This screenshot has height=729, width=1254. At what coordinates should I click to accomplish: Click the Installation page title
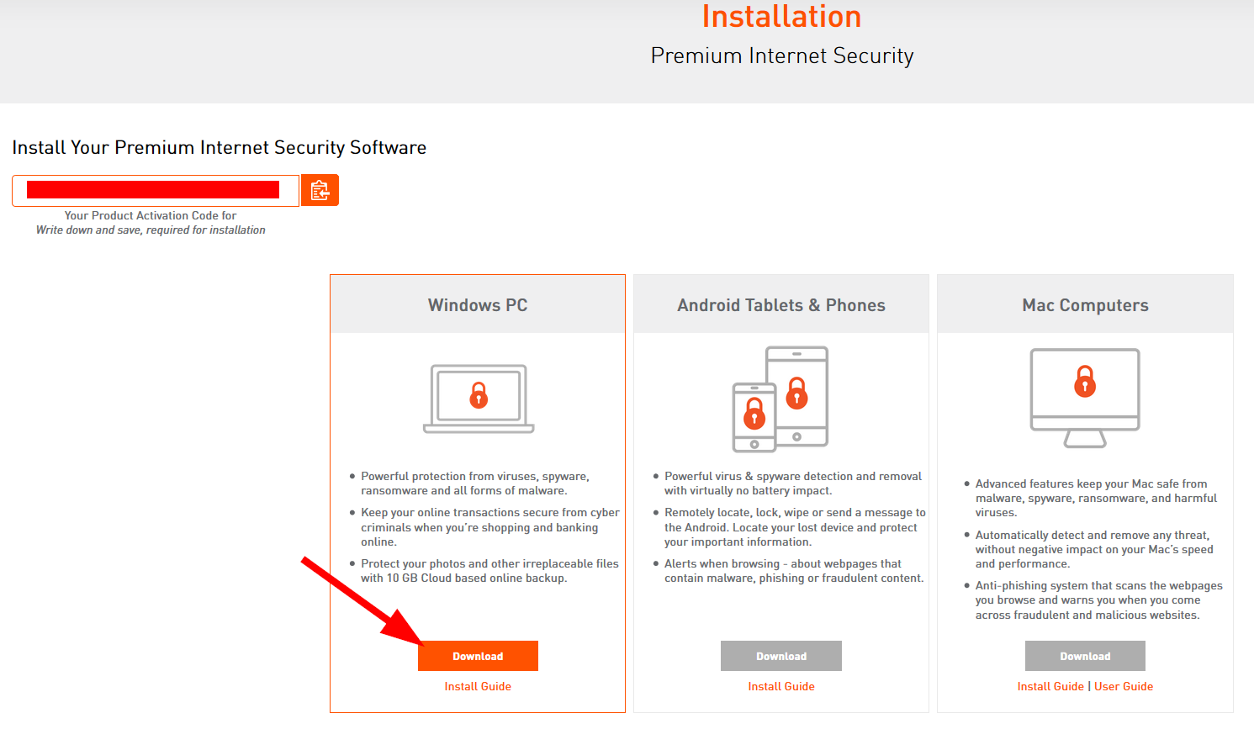781,17
